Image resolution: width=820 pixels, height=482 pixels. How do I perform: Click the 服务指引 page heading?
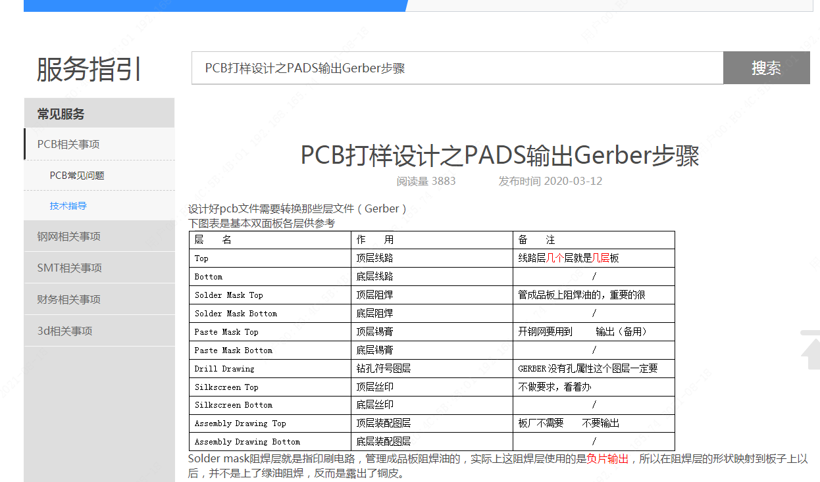point(89,69)
